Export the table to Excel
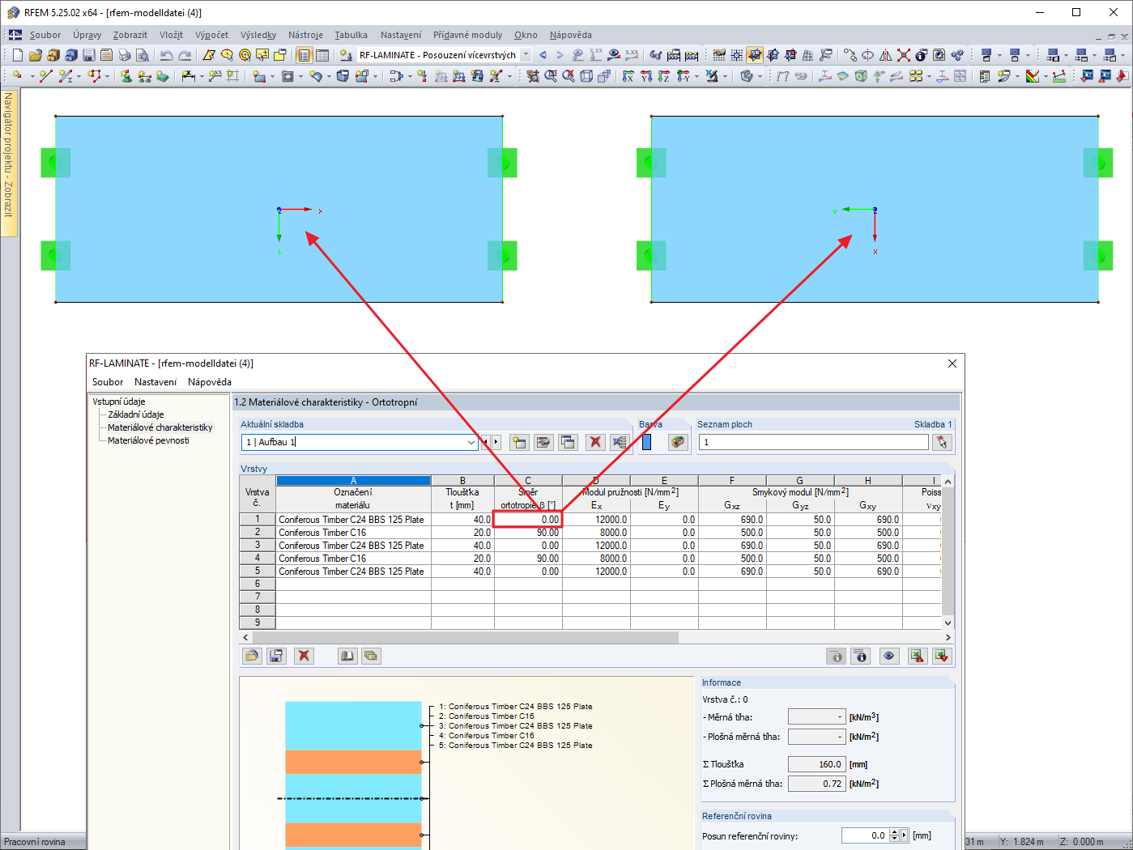The image size is (1133, 850). (x=917, y=656)
